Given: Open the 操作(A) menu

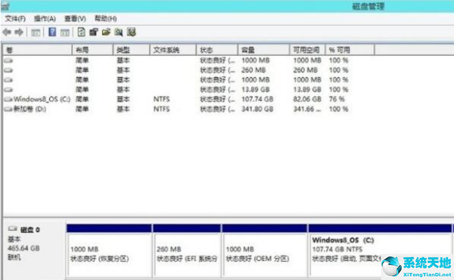Looking at the screenshot, I should coord(45,19).
